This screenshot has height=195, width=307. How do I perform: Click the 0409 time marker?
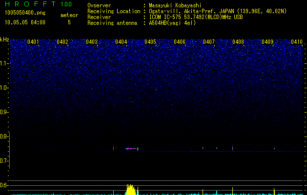tap(267, 42)
